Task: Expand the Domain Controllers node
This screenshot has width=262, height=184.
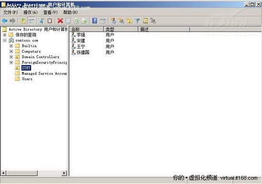Action: click(11, 57)
